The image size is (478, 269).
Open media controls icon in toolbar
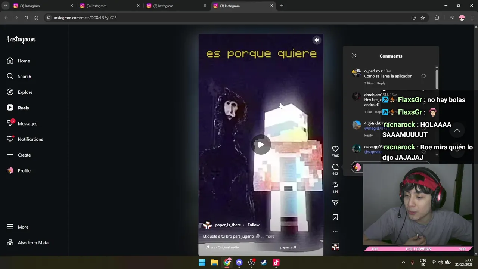(452, 18)
